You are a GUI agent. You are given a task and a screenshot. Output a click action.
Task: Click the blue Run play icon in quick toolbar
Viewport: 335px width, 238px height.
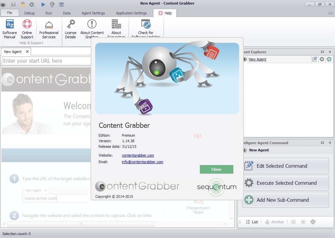tap(44, 5)
